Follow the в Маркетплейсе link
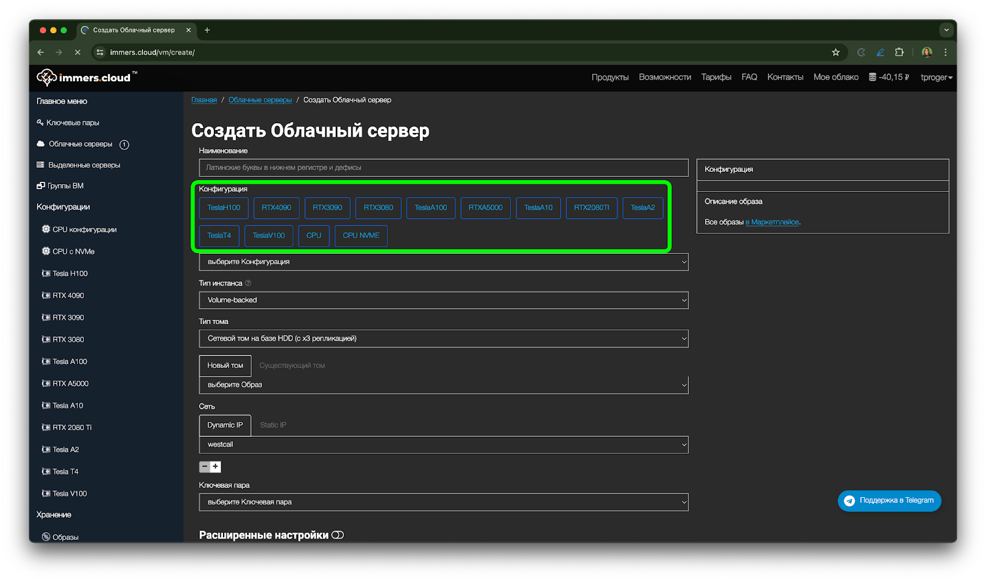The image size is (986, 581). pos(772,222)
